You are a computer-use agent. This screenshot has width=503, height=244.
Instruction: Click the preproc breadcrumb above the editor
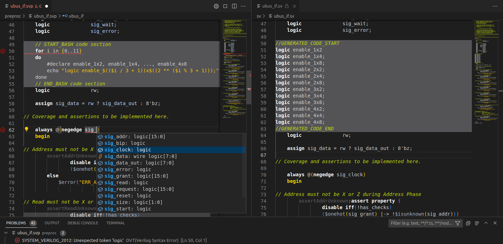point(13,16)
